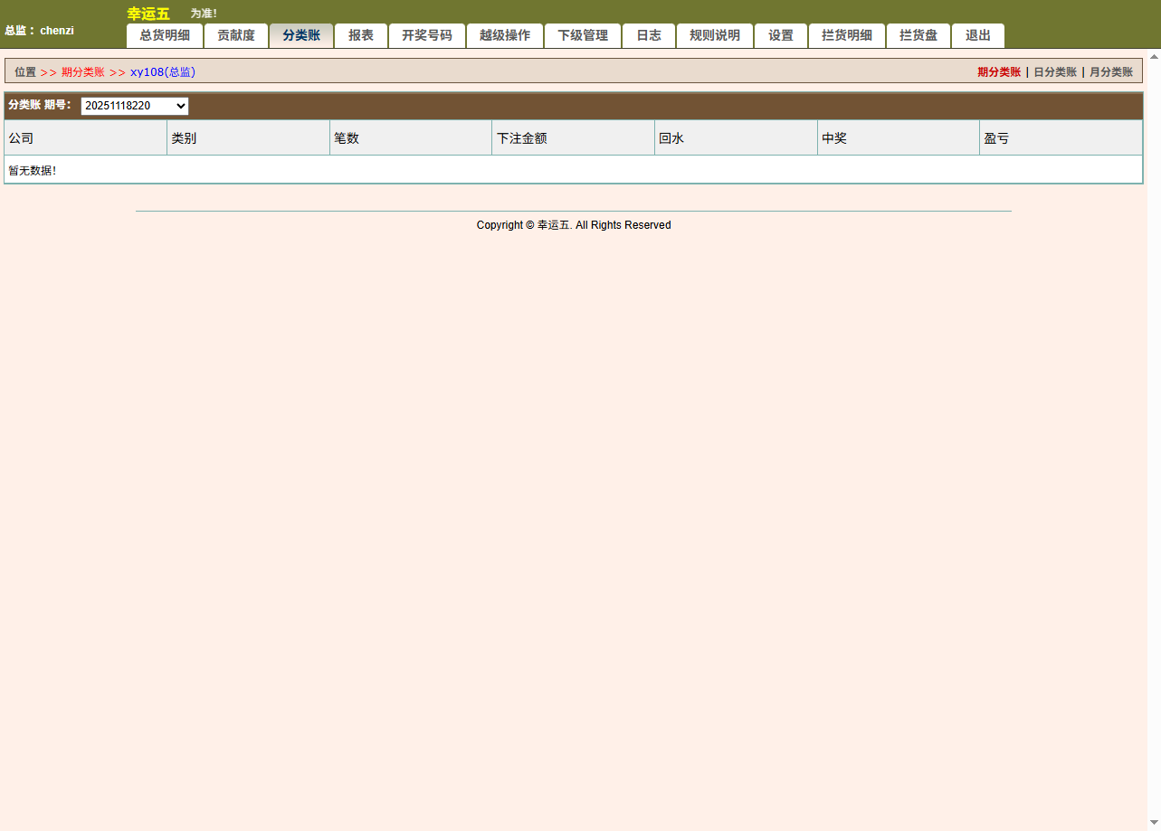Open the 设置 tab
Viewport: 1161px width, 831px height.
(781, 36)
